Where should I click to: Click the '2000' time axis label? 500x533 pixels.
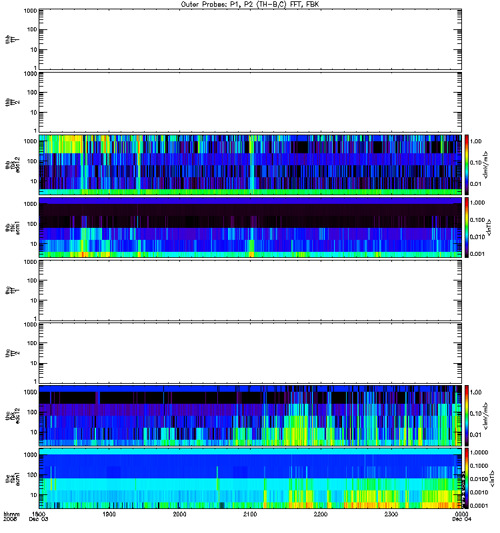point(179,514)
